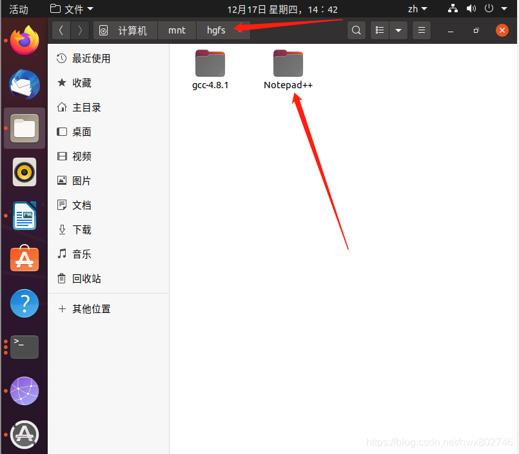Open Terminal from the dock
This screenshot has height=454, width=519.
(x=24, y=347)
